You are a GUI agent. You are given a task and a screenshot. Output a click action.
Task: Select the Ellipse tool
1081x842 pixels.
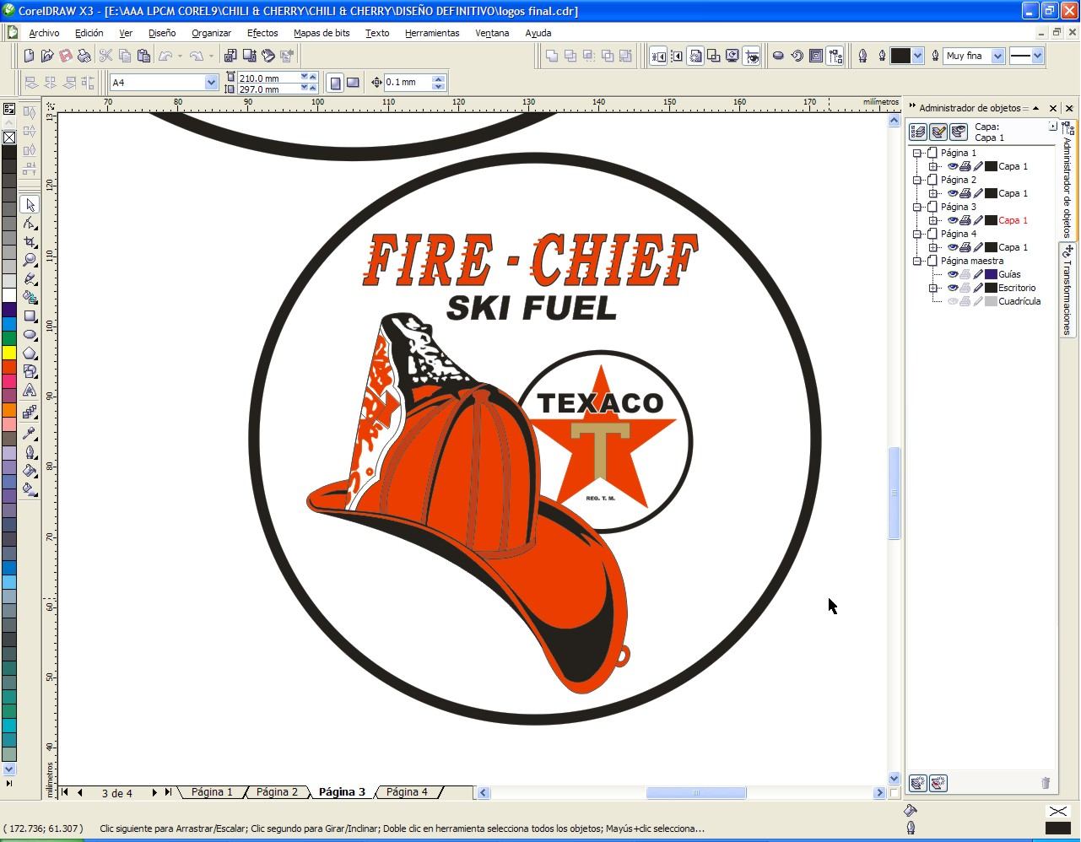[x=30, y=335]
